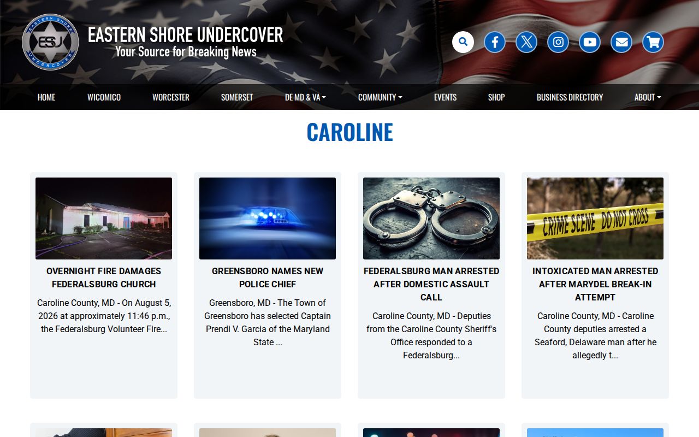Screen dimensions: 699x437
Task: Click 'Your Source for Breaking News' tagline
Action: click(186, 52)
